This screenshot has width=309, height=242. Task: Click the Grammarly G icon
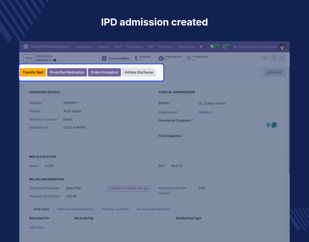274,125
